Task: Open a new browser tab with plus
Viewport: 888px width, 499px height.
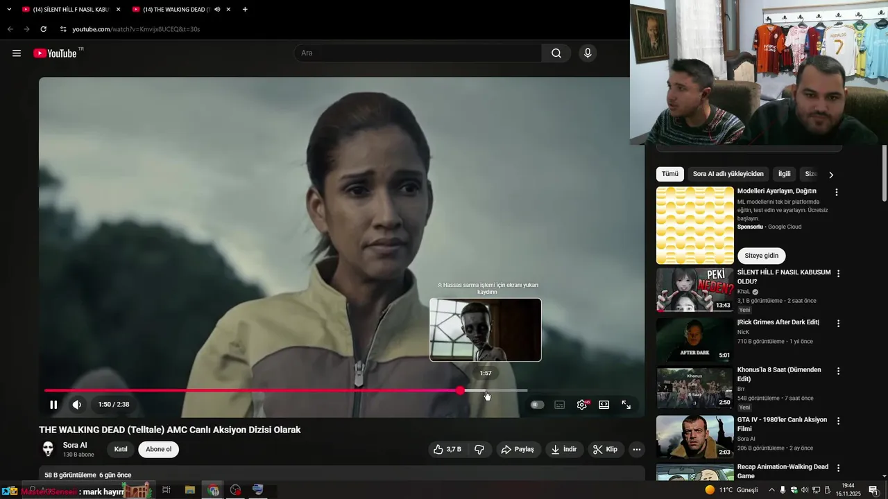Action: coord(245,10)
